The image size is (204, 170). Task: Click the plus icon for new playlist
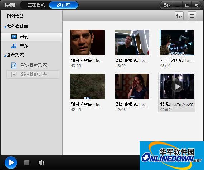[x=14, y=75]
